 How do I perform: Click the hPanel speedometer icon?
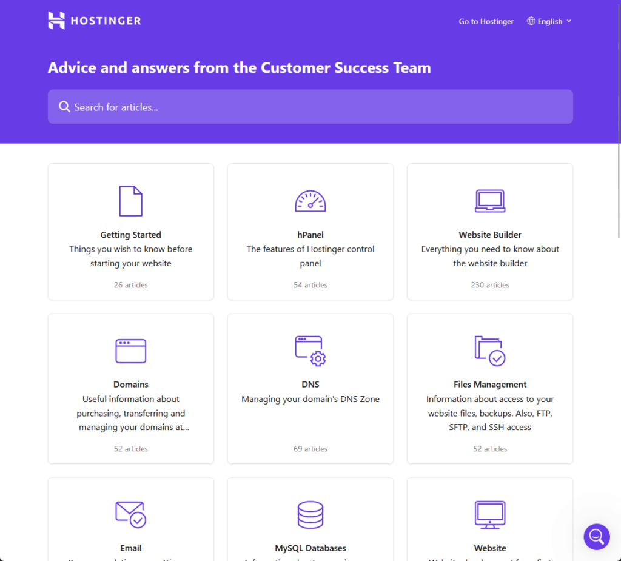click(310, 201)
